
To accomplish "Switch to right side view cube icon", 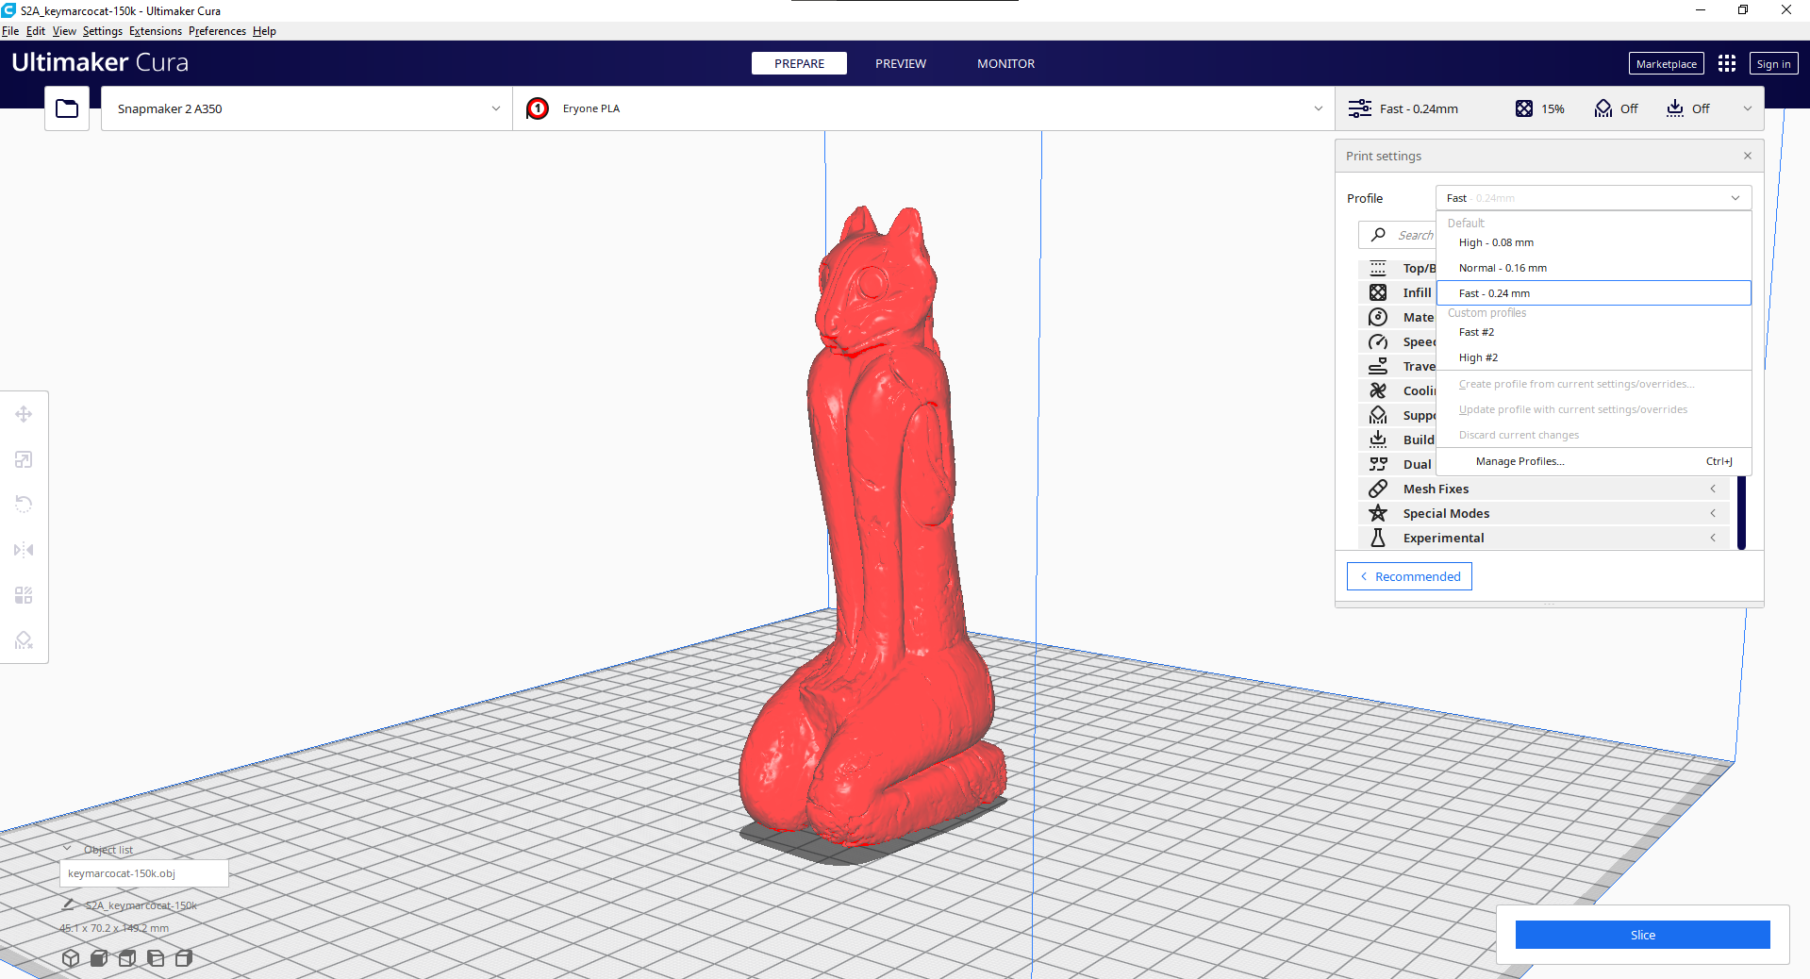I will coord(184,958).
